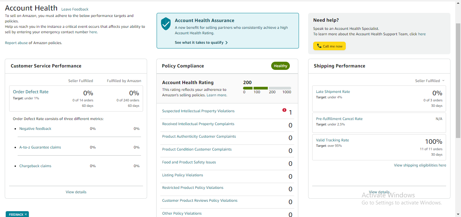This screenshot has width=461, height=217.
Task: Click the Suspected IP Violations count 1
Action: pyautogui.click(x=290, y=113)
